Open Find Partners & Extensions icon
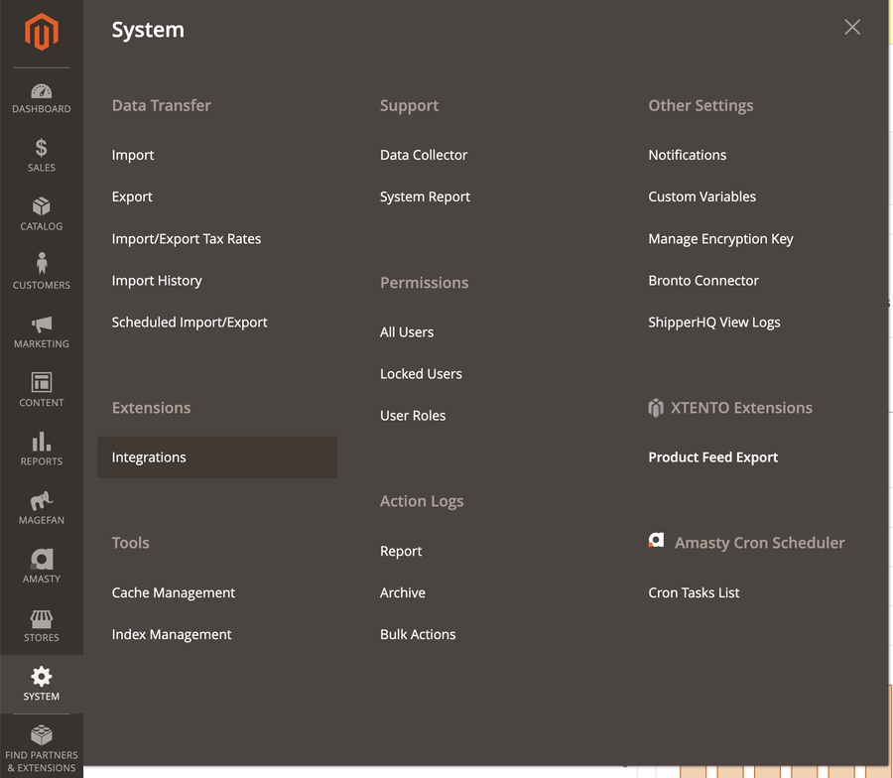893x778 pixels. click(42, 735)
